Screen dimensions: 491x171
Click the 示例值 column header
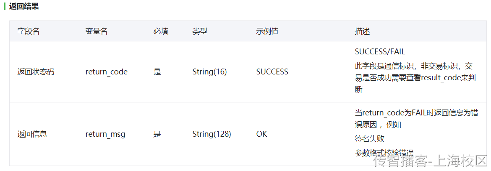(267, 31)
